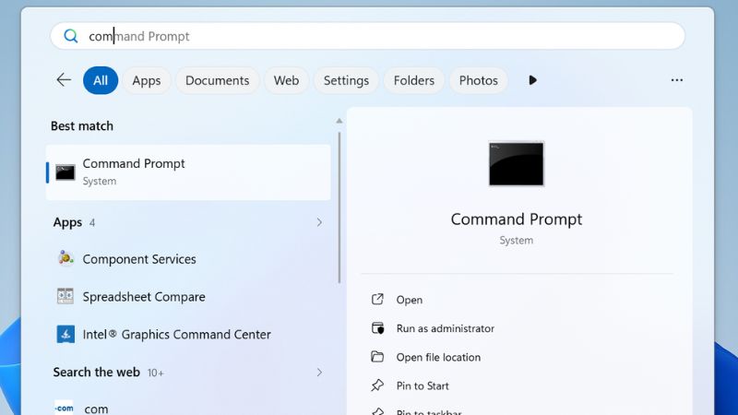738x415 pixels.
Task: Select the All filter tab
Action: 101,80
